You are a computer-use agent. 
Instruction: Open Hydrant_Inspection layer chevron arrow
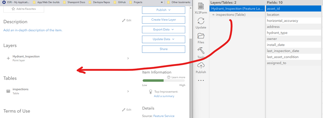[128, 58]
